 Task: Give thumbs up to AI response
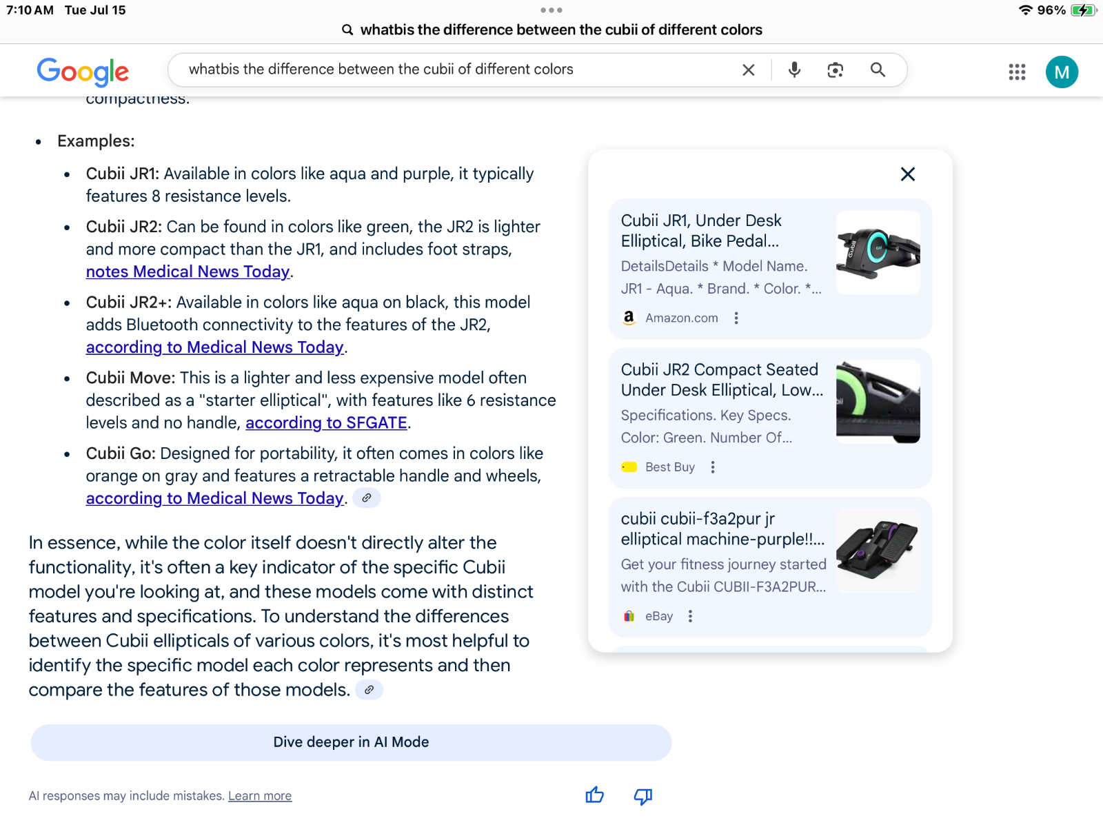coord(594,796)
